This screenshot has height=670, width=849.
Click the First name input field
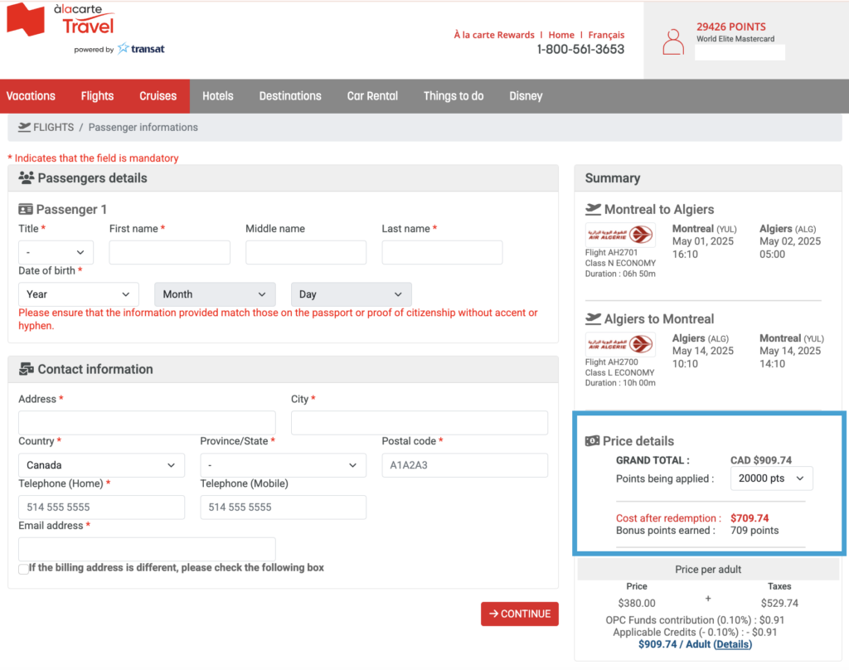[169, 253]
